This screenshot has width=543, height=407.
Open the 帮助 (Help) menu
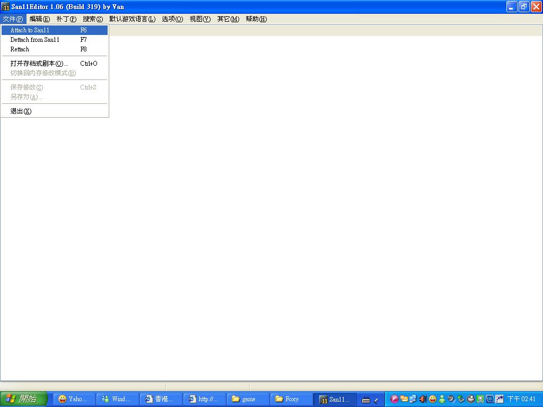(x=256, y=19)
